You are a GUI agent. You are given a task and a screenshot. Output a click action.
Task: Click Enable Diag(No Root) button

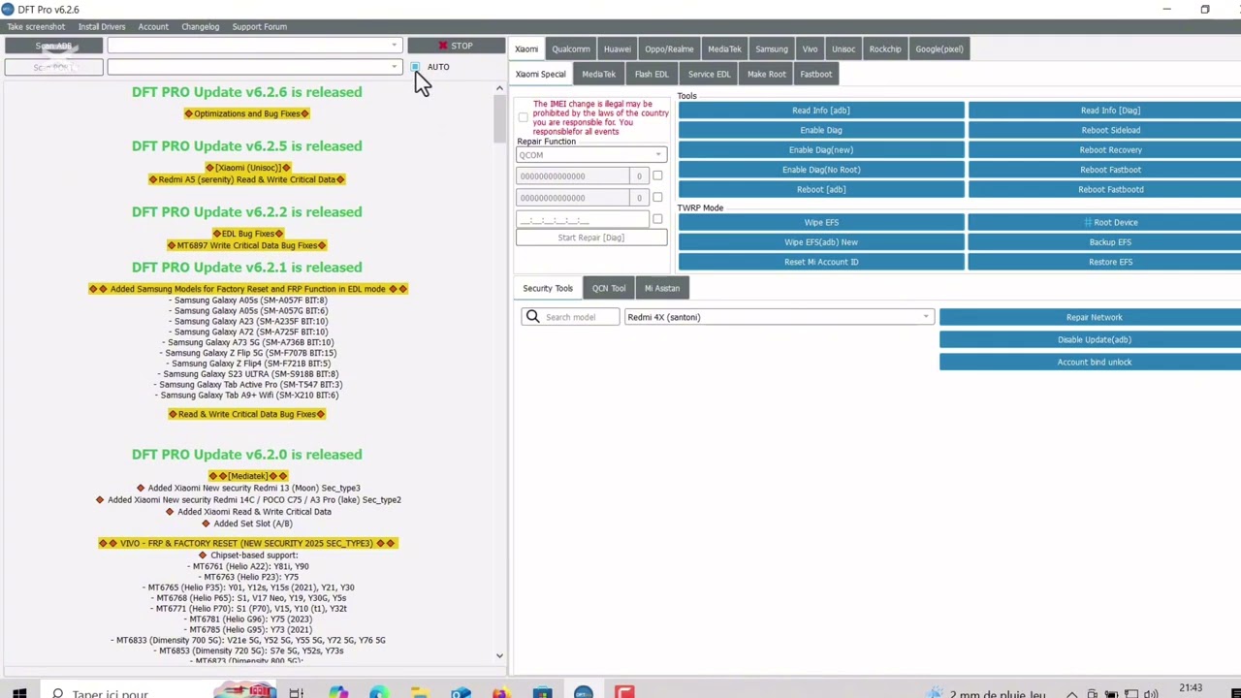click(x=821, y=170)
